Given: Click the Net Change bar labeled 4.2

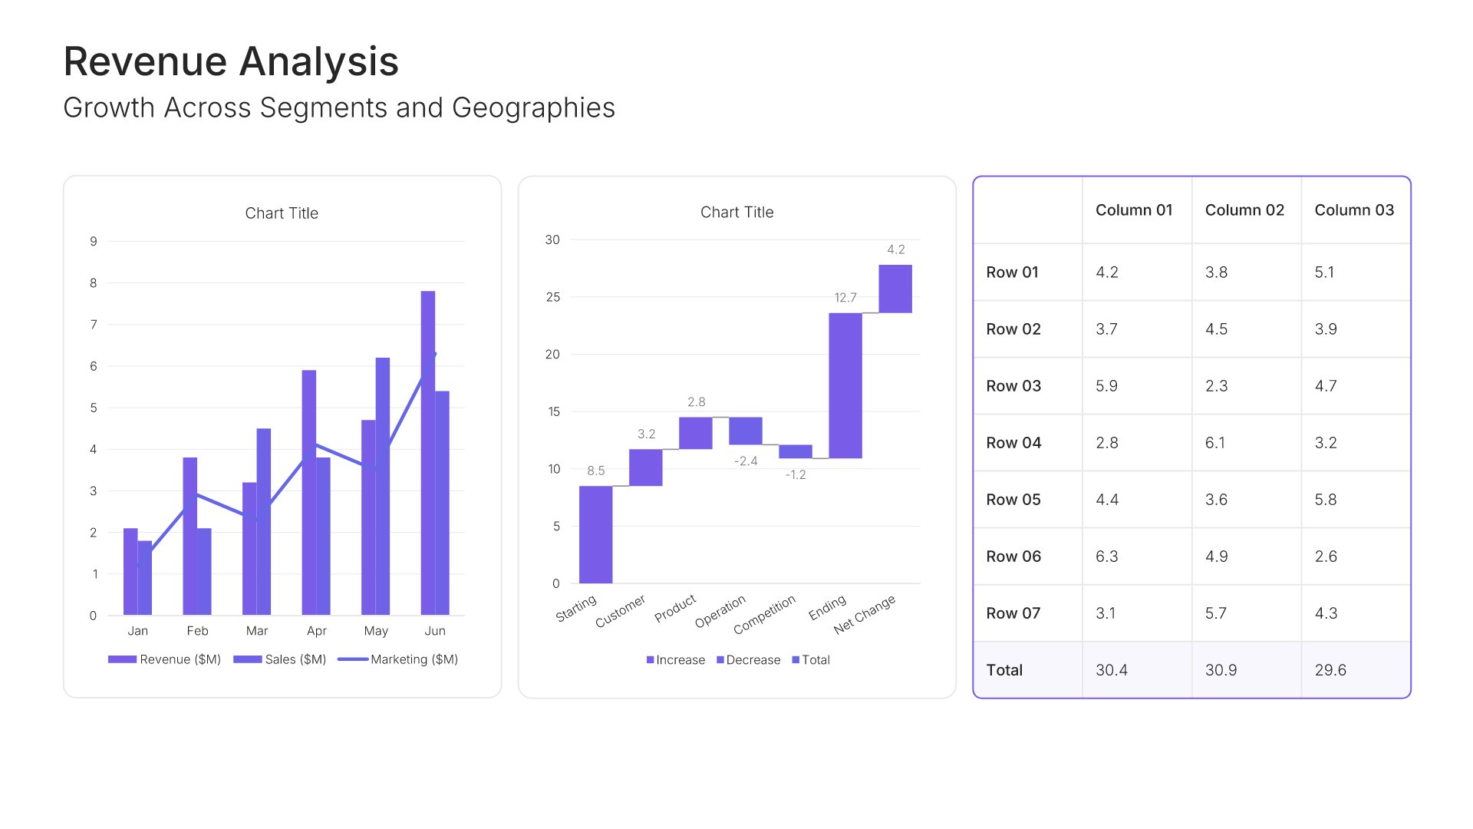Looking at the screenshot, I should pyautogui.click(x=895, y=289).
